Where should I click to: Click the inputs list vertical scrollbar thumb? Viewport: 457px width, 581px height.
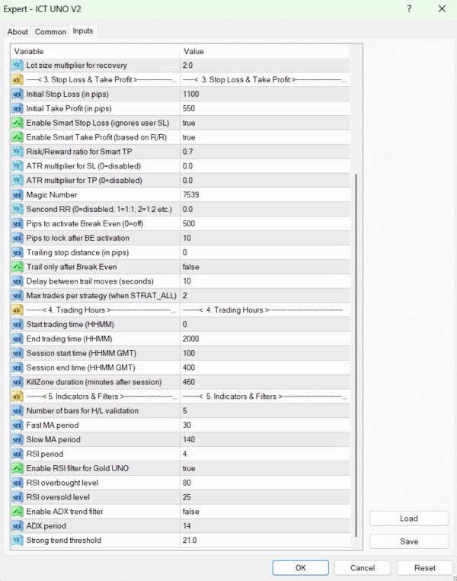(356, 355)
